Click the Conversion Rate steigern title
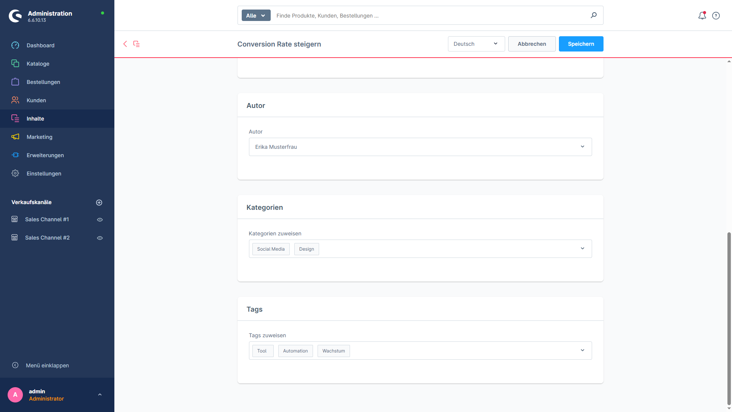This screenshot has height=412, width=732. (x=279, y=44)
